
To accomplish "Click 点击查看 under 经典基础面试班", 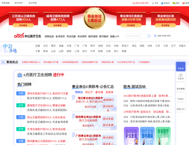I will 165,25.
